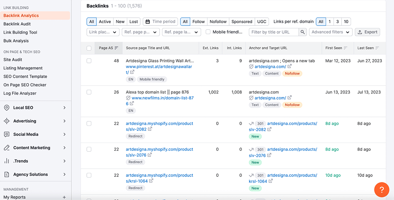Open external link icon for pinterest.at URL
The height and width of the screenshot is (200, 394).
coord(132,72)
